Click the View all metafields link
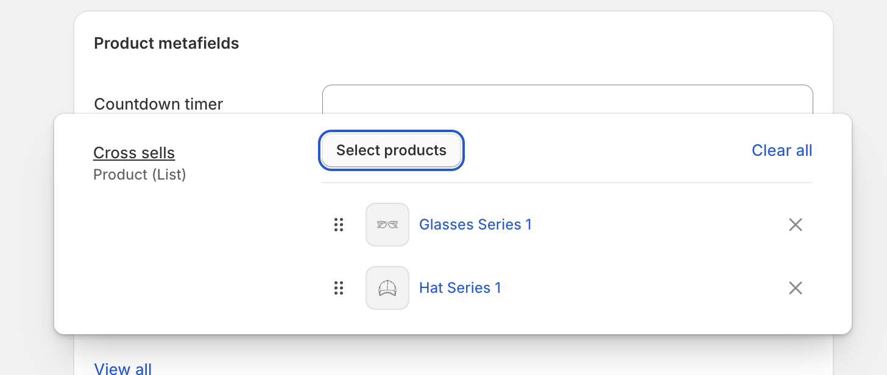Screen dimensions: 887x375 coord(123,368)
